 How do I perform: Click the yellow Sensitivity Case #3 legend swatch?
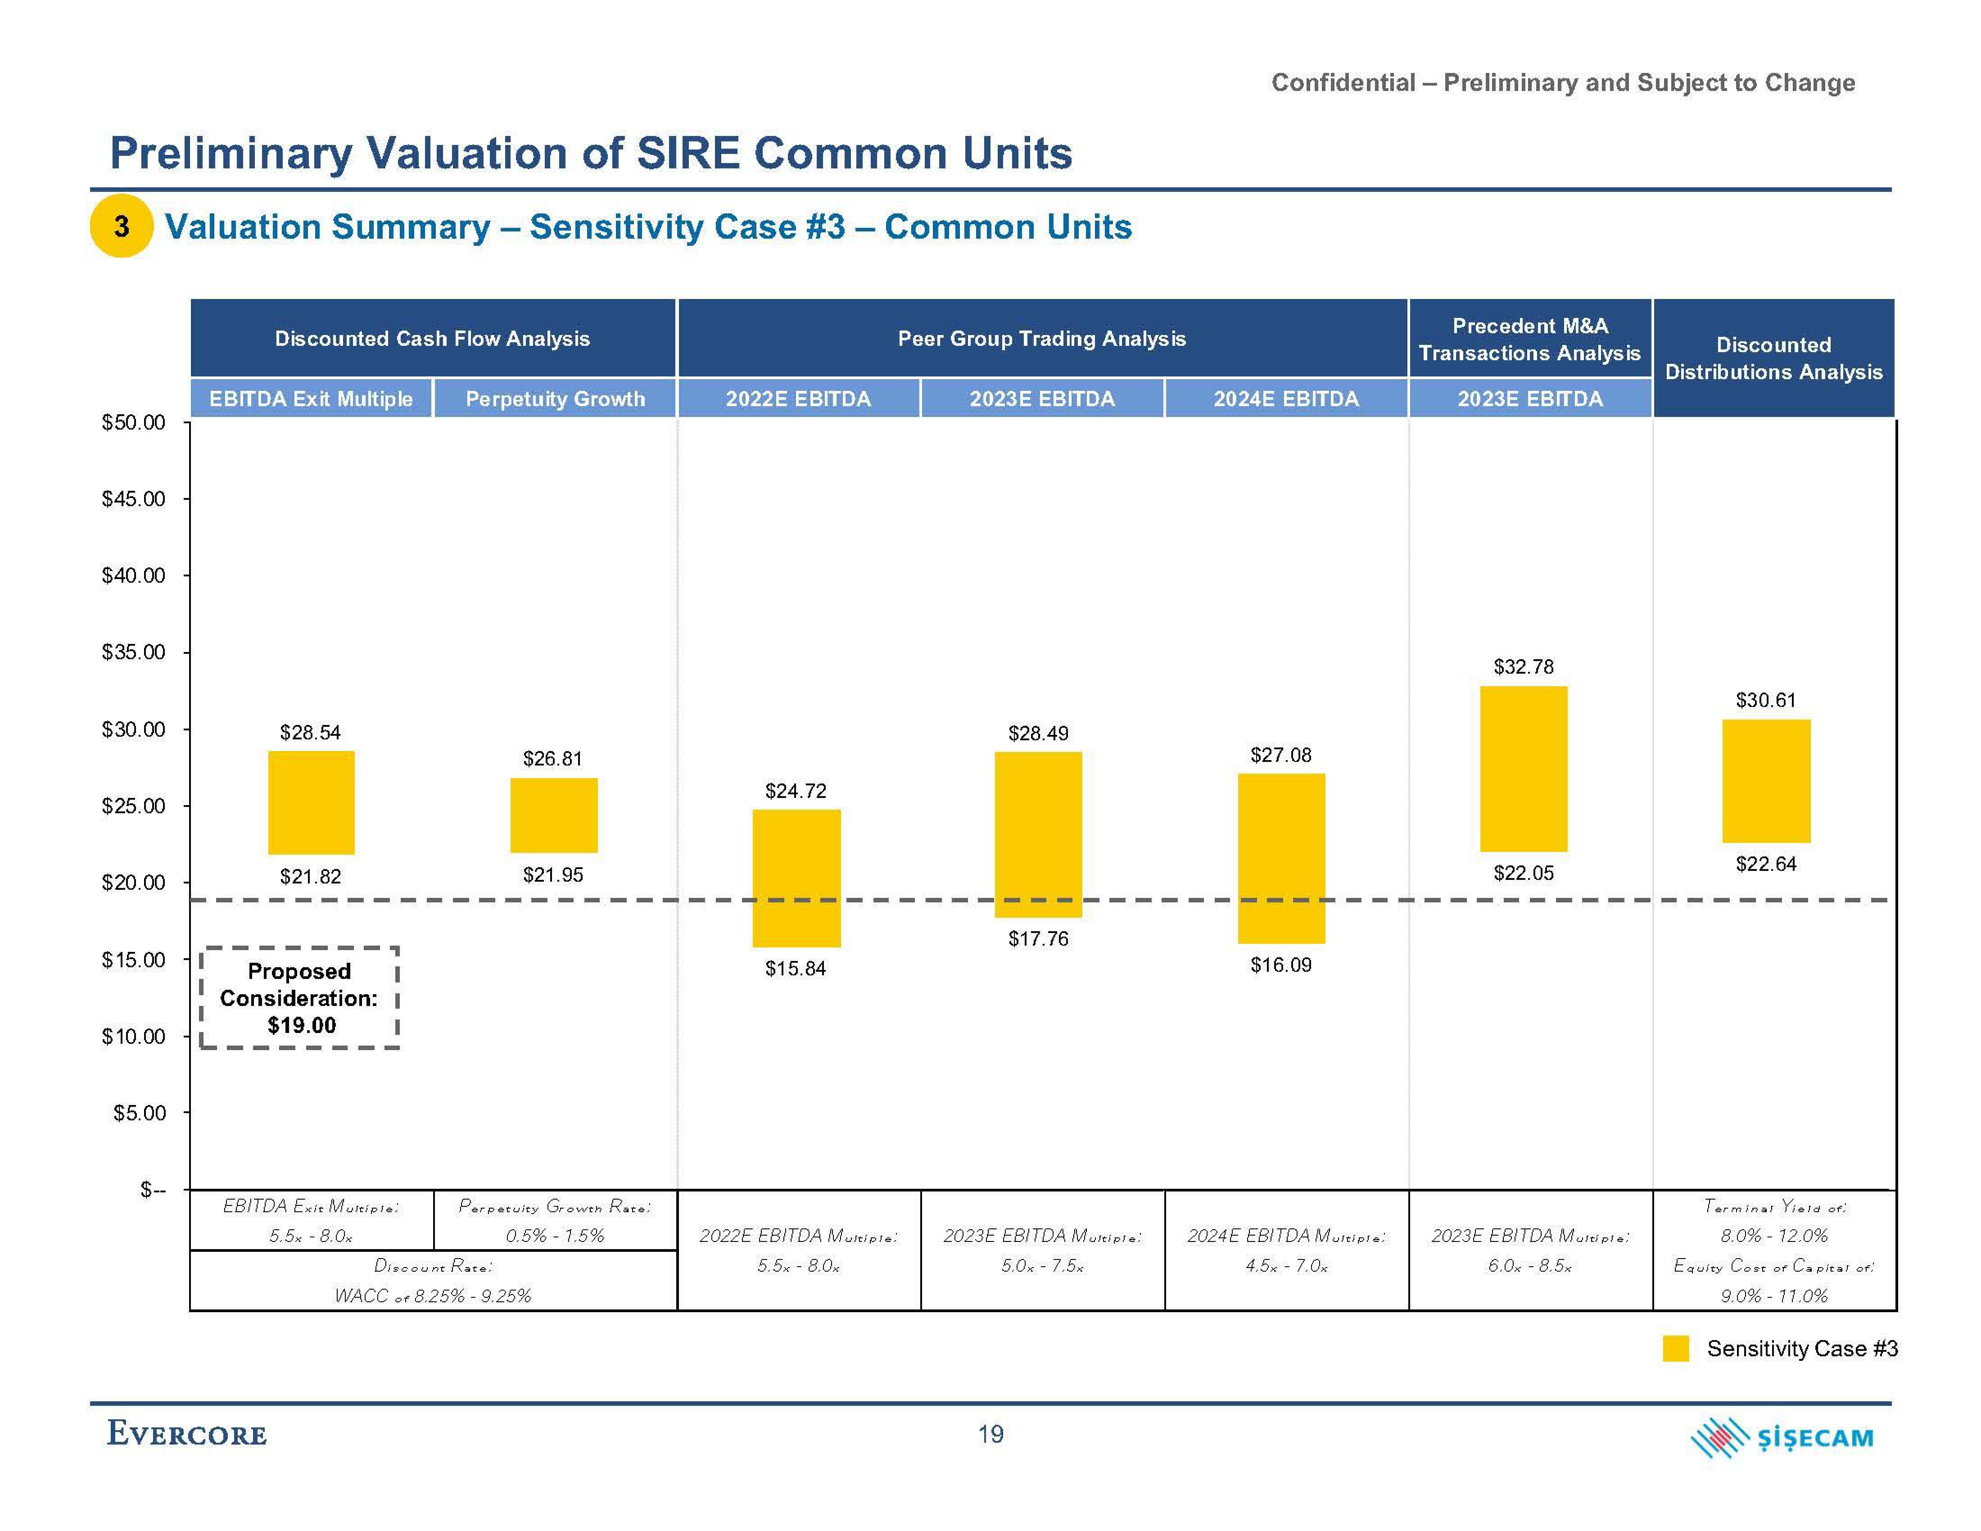[x=1675, y=1349]
